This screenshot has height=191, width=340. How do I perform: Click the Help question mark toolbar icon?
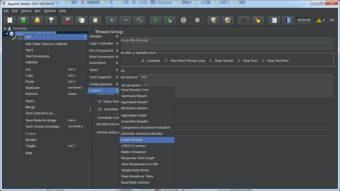pyautogui.click(x=288, y=20)
